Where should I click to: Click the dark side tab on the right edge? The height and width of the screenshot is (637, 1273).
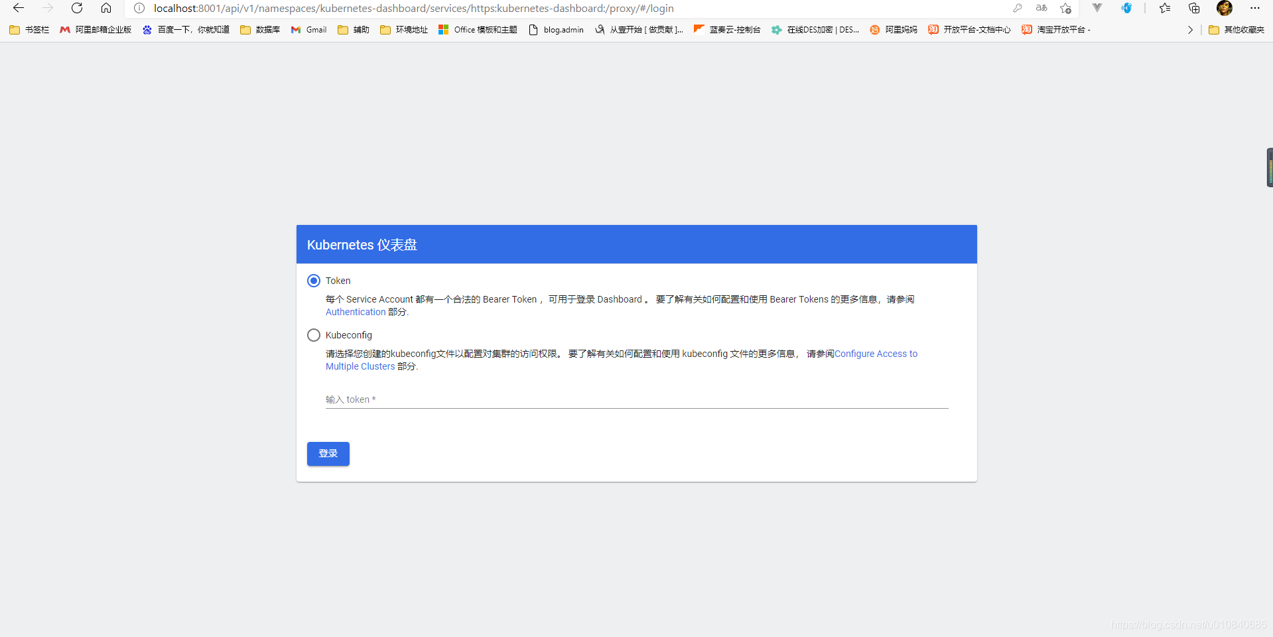coord(1270,167)
